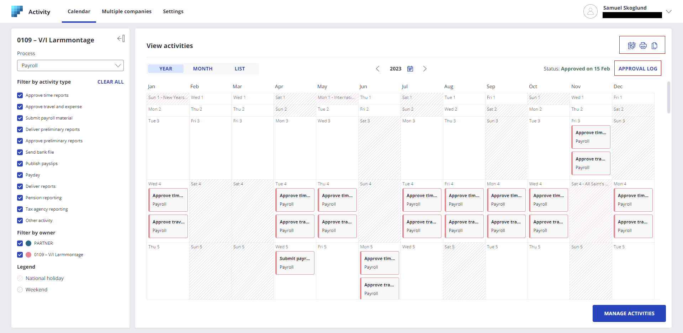Collapse the left filter sidebar

click(121, 38)
